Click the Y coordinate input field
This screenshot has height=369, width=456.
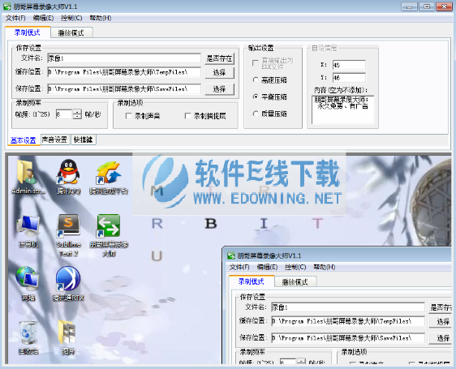[349, 78]
